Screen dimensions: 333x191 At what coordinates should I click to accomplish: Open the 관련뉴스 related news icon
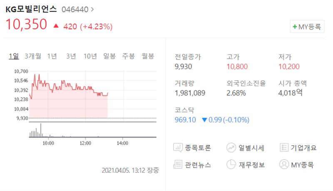pyautogui.click(x=178, y=164)
